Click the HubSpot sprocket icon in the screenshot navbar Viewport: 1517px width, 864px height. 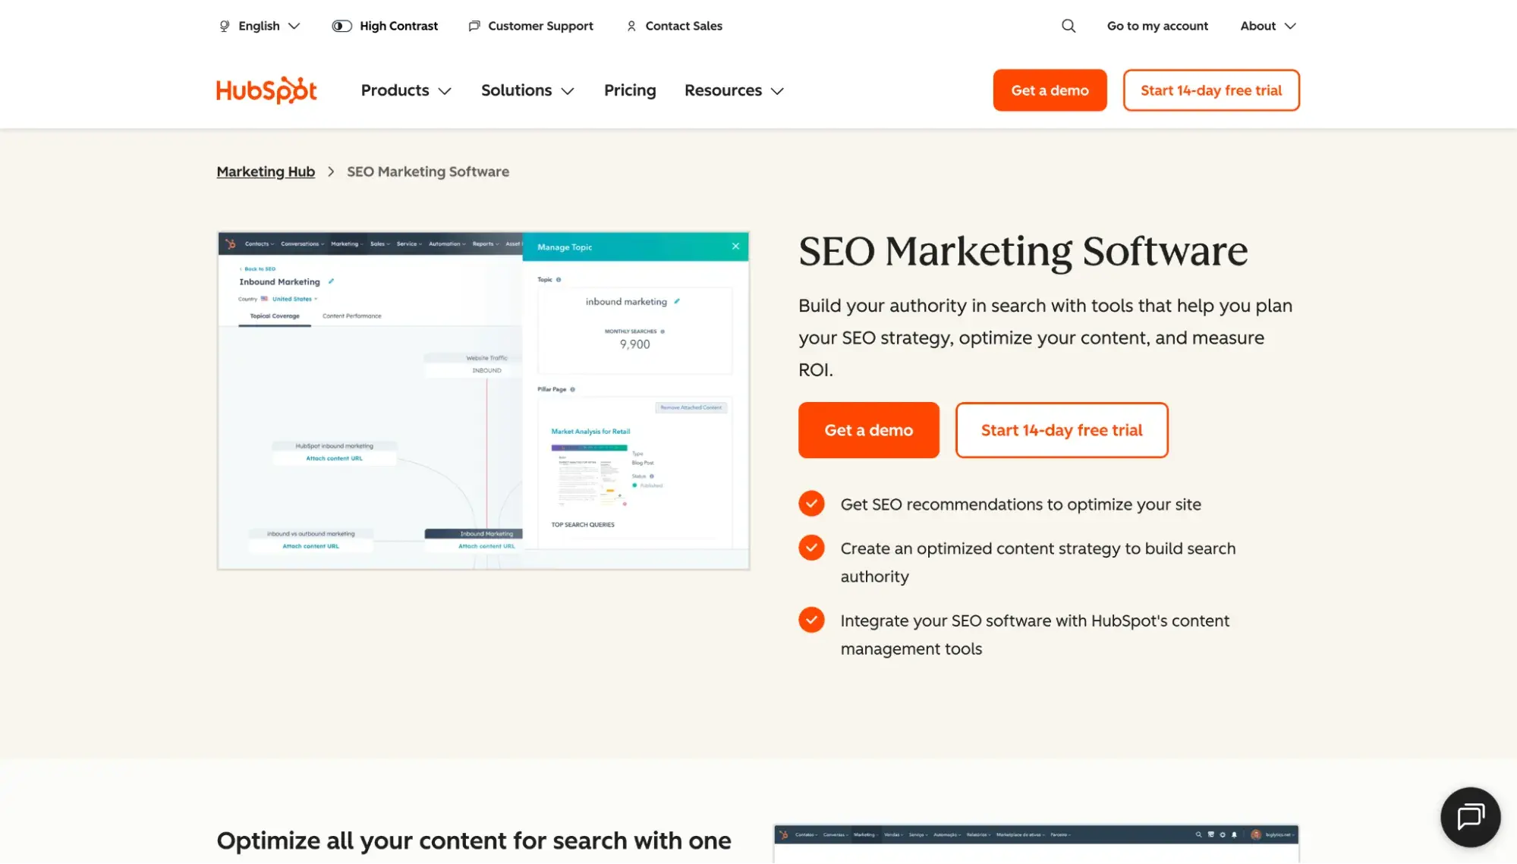coord(230,243)
